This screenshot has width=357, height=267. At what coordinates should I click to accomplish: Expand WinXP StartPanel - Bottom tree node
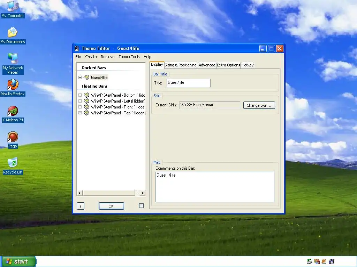pyautogui.click(x=80, y=95)
